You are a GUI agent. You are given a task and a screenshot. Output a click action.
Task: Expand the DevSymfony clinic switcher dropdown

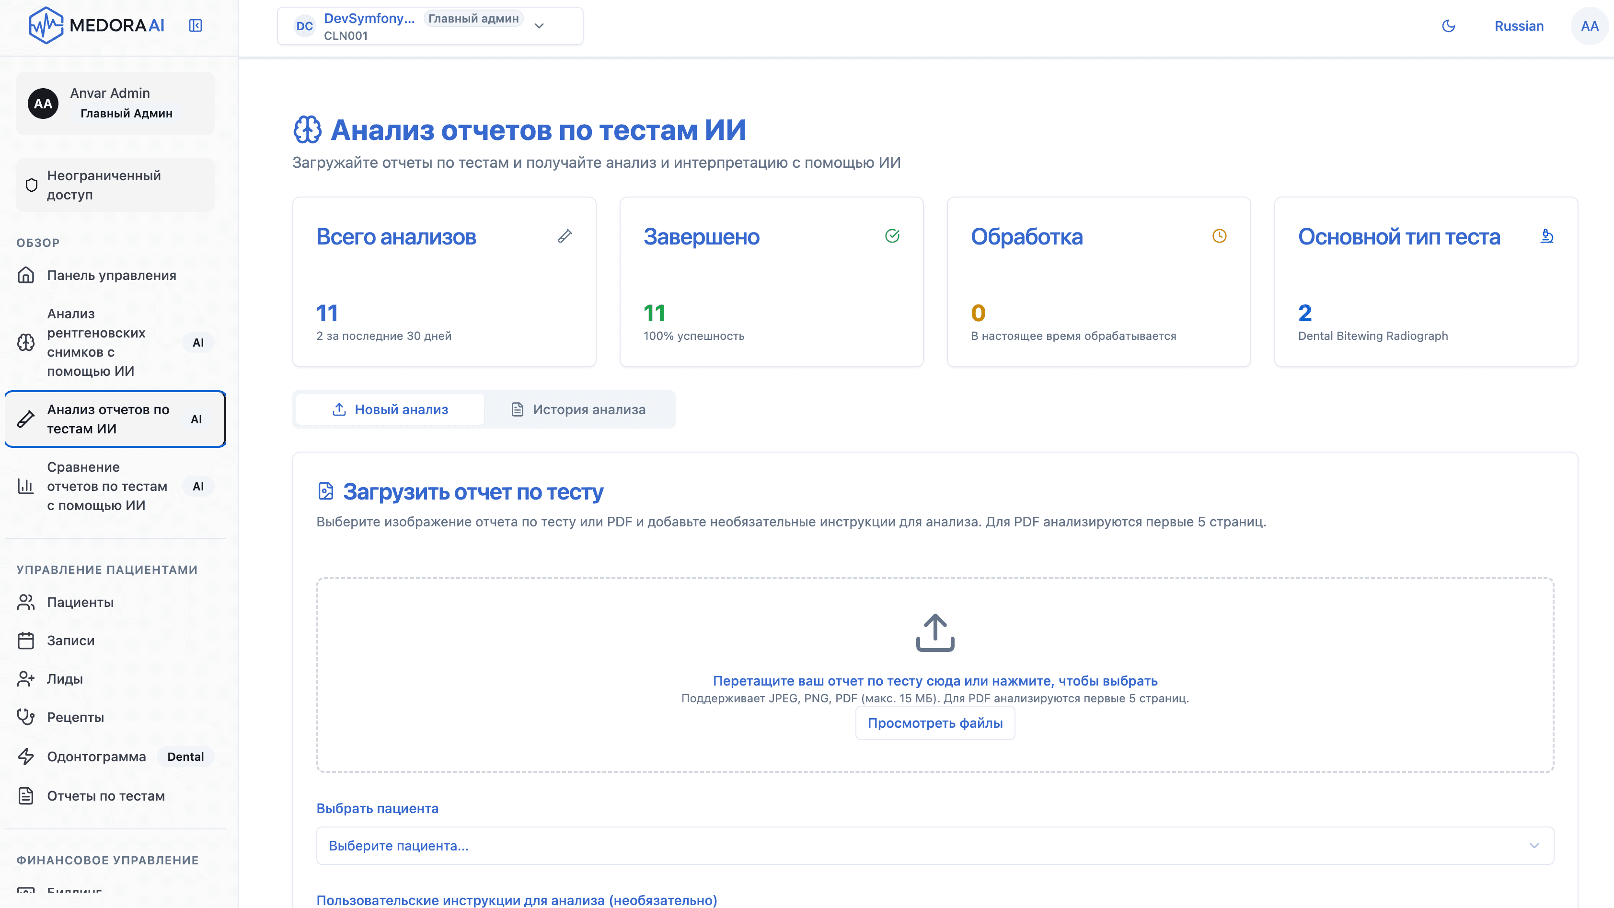coord(430,26)
